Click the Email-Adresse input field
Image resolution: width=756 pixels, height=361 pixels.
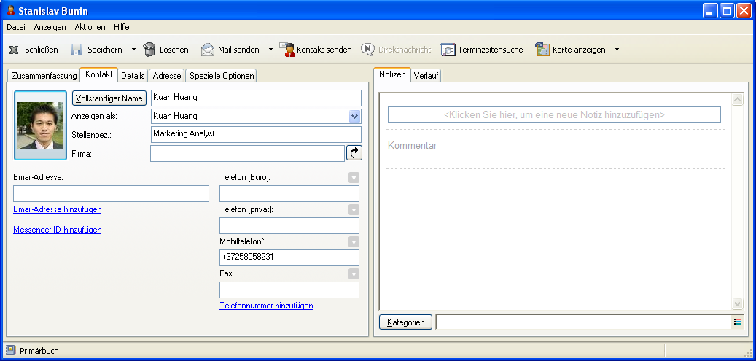coord(111,193)
